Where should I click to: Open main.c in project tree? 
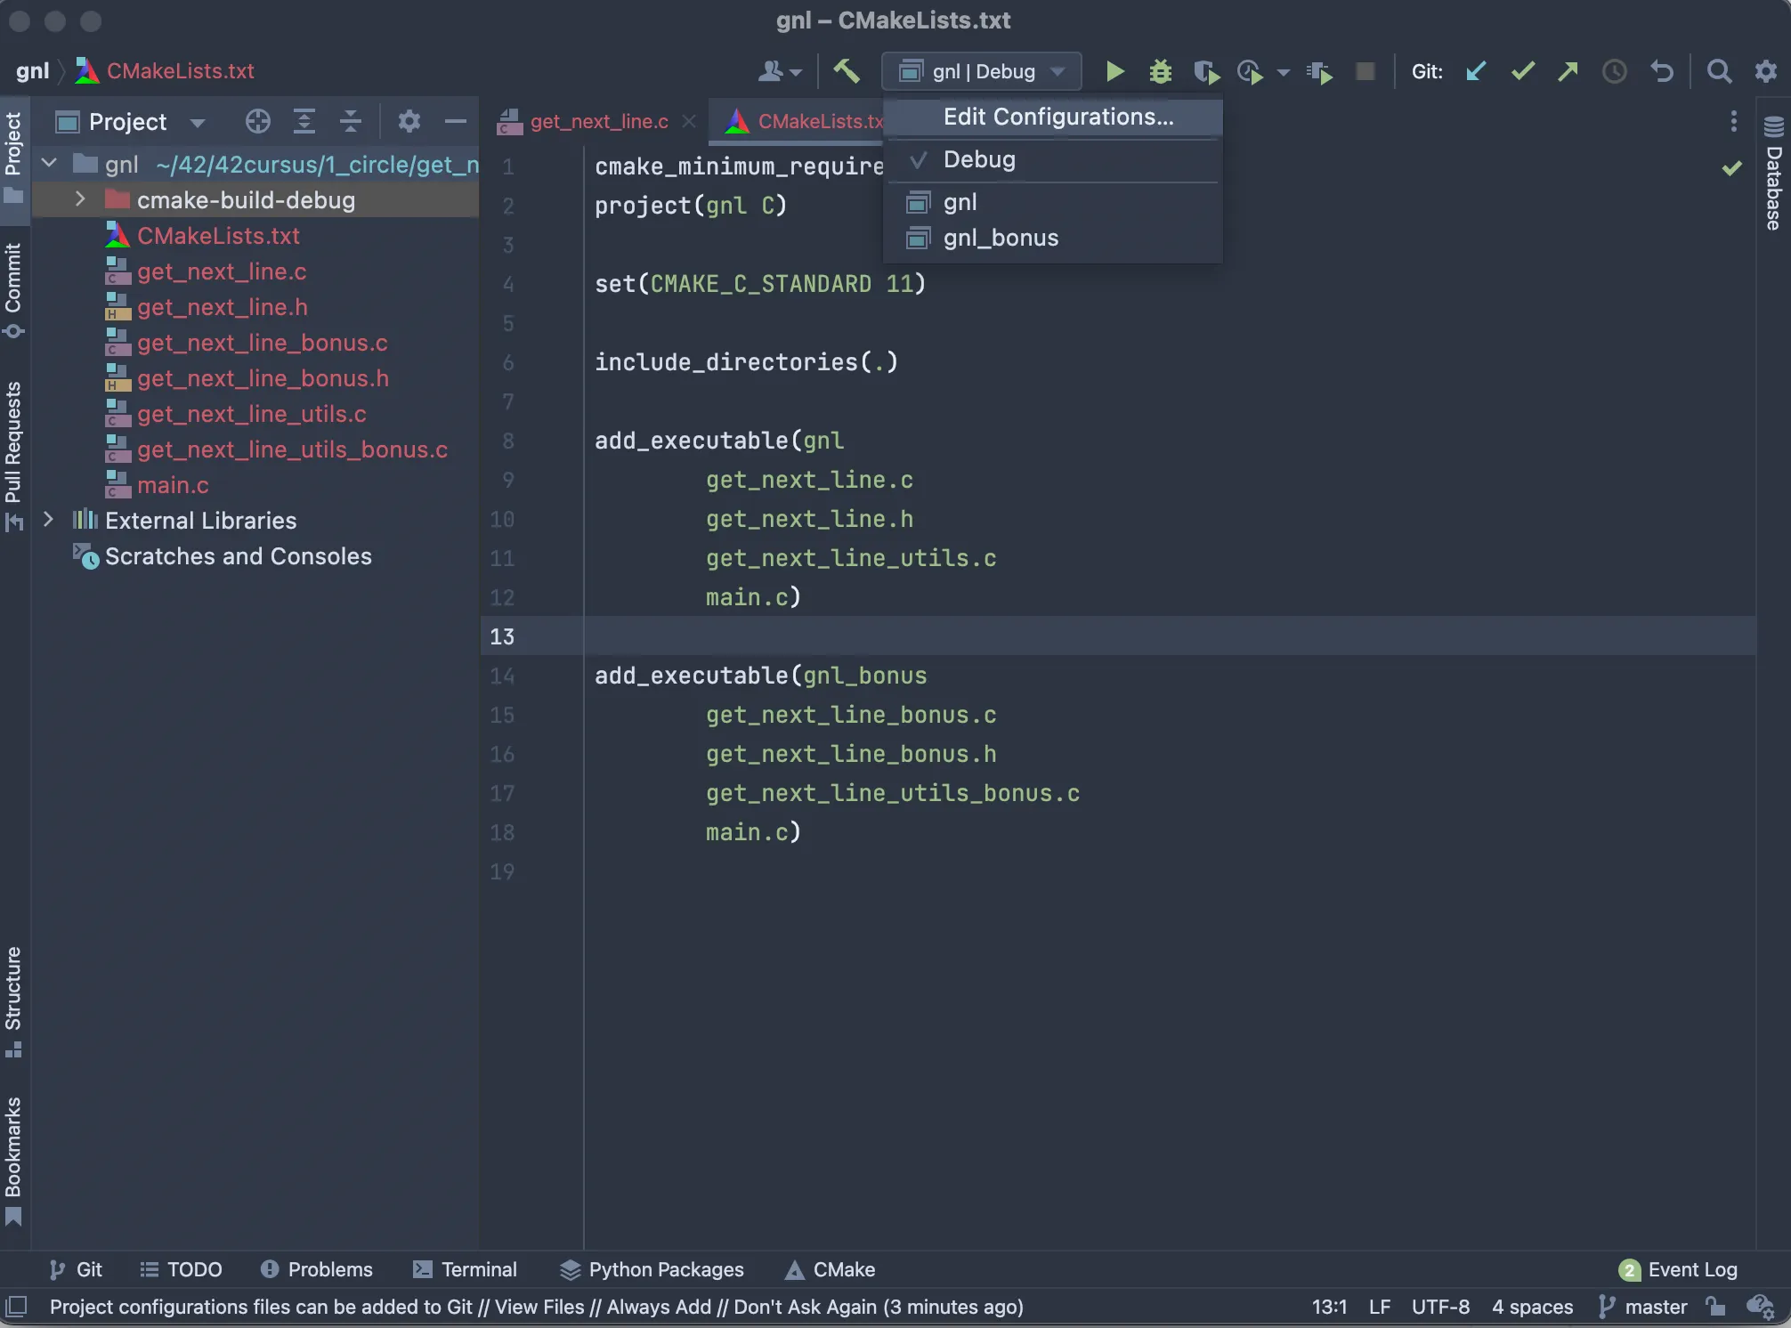point(173,485)
